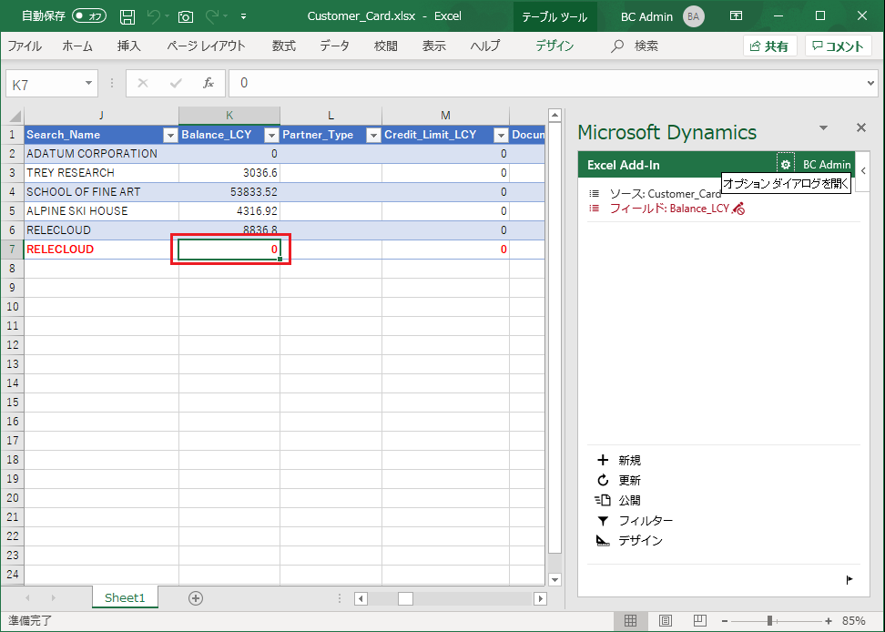Click into the formula bar input
Screen dimensions: 885x632
(x=546, y=84)
